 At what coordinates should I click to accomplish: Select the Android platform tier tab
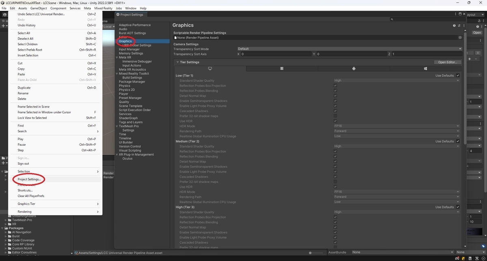tap(353, 69)
